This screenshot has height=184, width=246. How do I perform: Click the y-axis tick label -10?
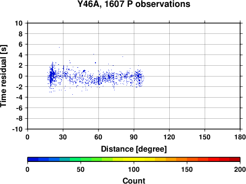point(17,129)
